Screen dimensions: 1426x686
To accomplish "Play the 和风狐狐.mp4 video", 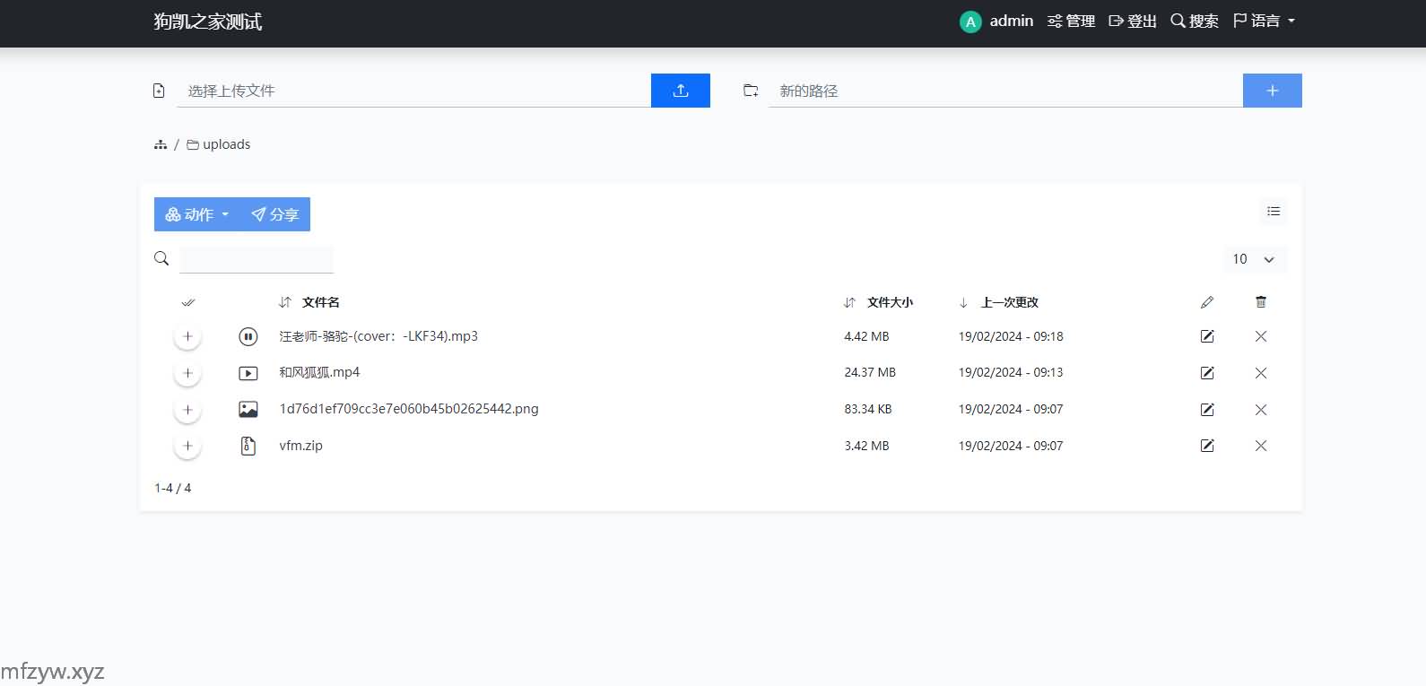I will pyautogui.click(x=248, y=373).
